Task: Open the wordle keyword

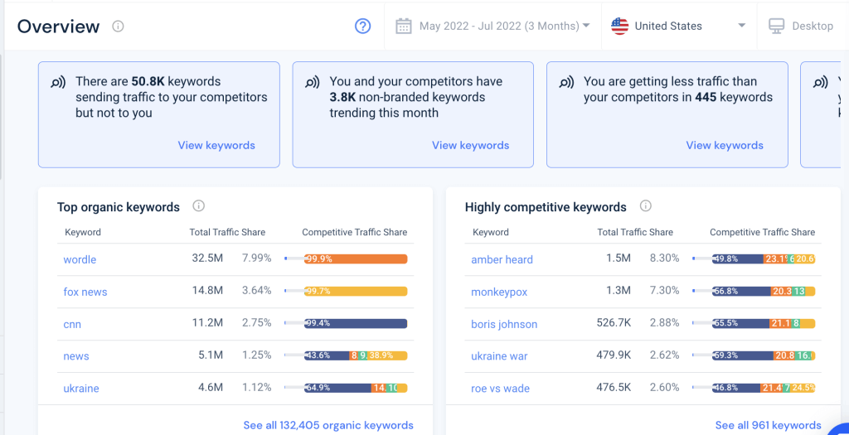Action: tap(80, 259)
